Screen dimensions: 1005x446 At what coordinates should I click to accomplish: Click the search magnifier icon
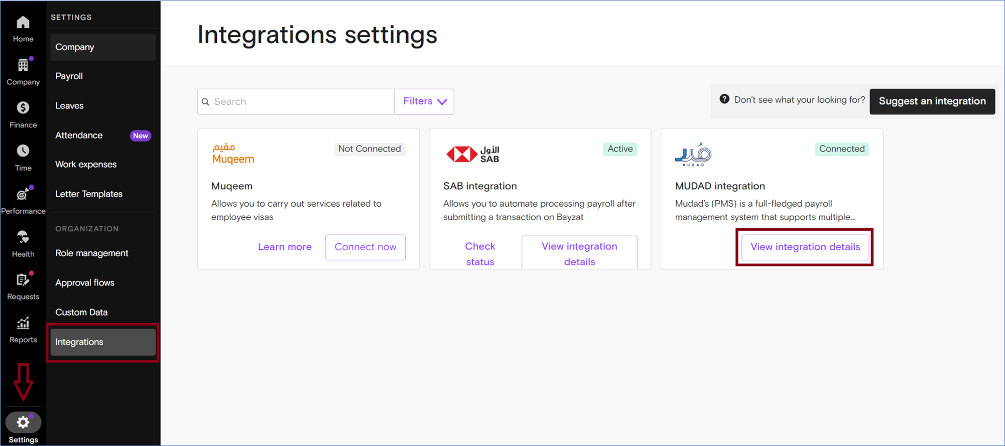[x=205, y=102]
